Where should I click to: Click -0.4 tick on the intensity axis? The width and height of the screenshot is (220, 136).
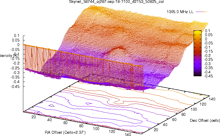click(x=16, y=82)
